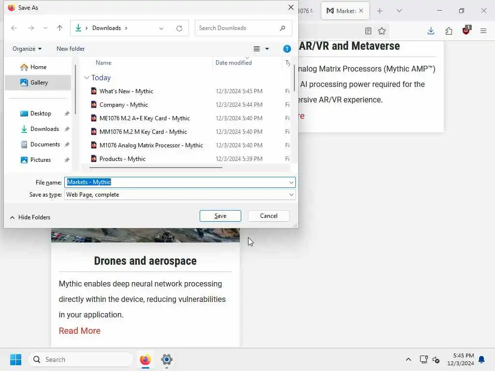Click the taskbar Search box
Image resolution: width=495 pixels, height=371 pixels.
81,359
